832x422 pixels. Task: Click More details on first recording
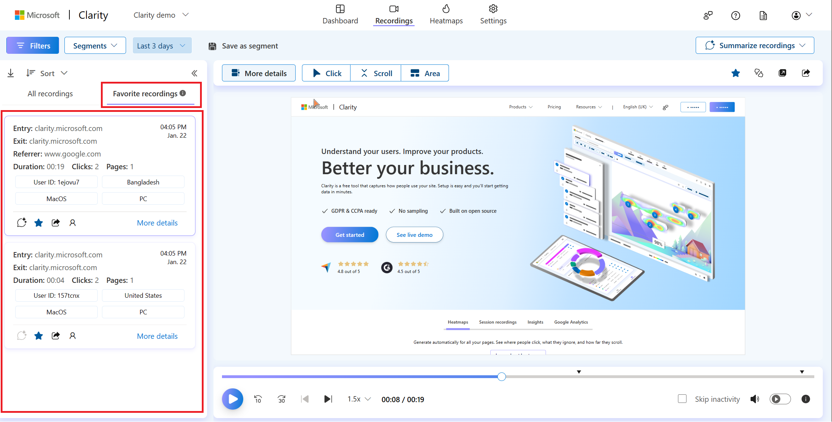[x=158, y=222]
